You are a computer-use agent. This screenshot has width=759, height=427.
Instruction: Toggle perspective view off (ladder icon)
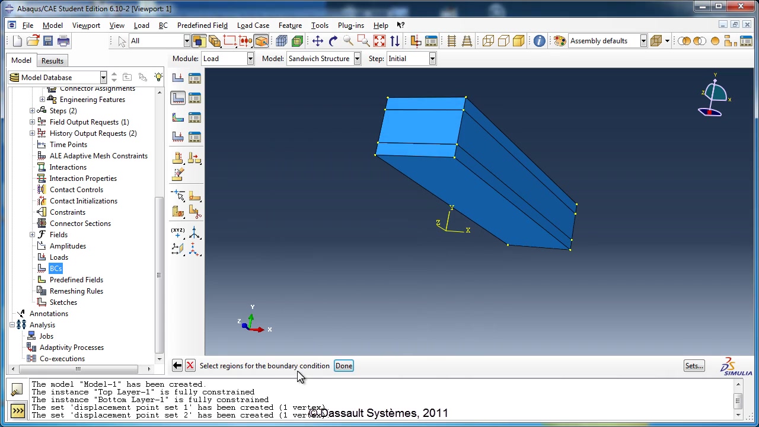(452, 41)
